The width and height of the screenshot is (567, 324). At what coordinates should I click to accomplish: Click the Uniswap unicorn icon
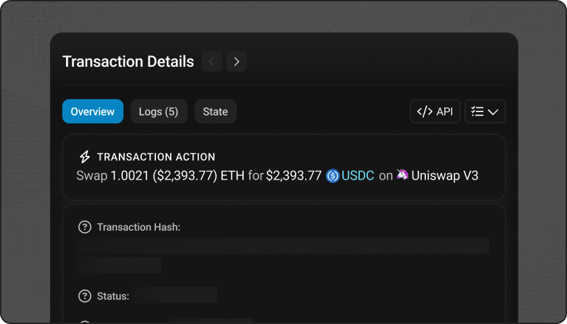click(x=402, y=175)
